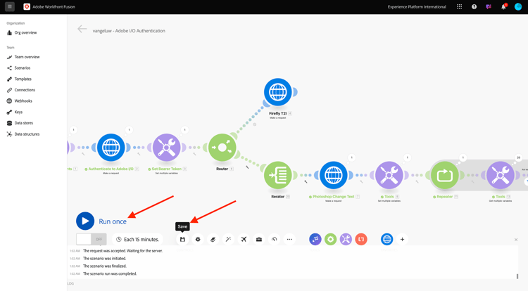Open scenario settings gear icon

pyautogui.click(x=198, y=239)
